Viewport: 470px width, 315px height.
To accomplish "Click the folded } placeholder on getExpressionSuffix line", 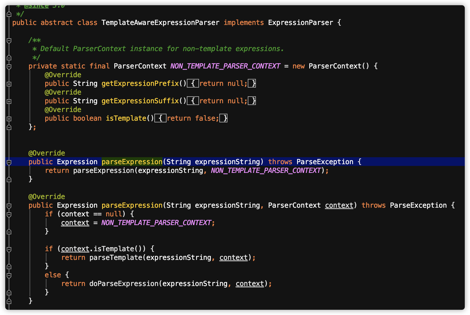I will pyautogui.click(x=252, y=101).
